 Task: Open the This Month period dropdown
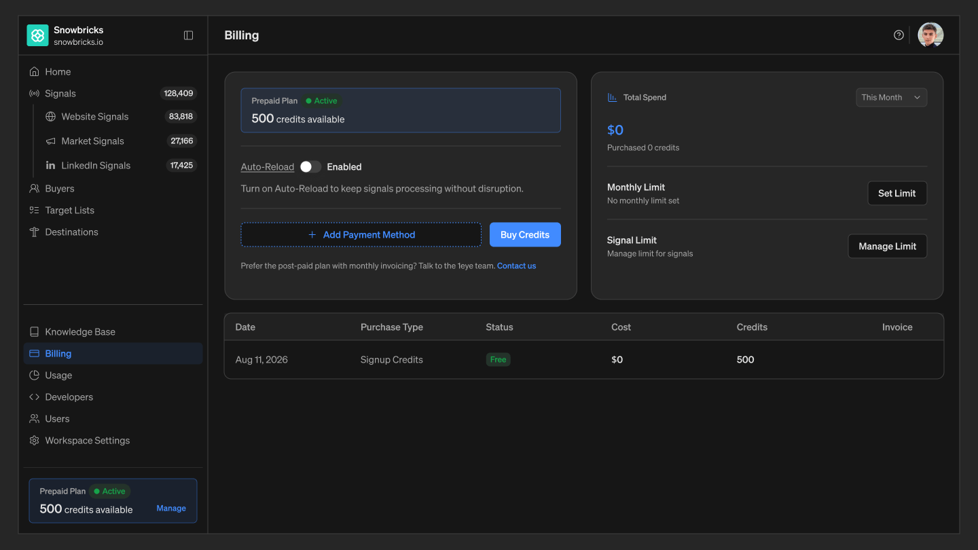coord(891,98)
